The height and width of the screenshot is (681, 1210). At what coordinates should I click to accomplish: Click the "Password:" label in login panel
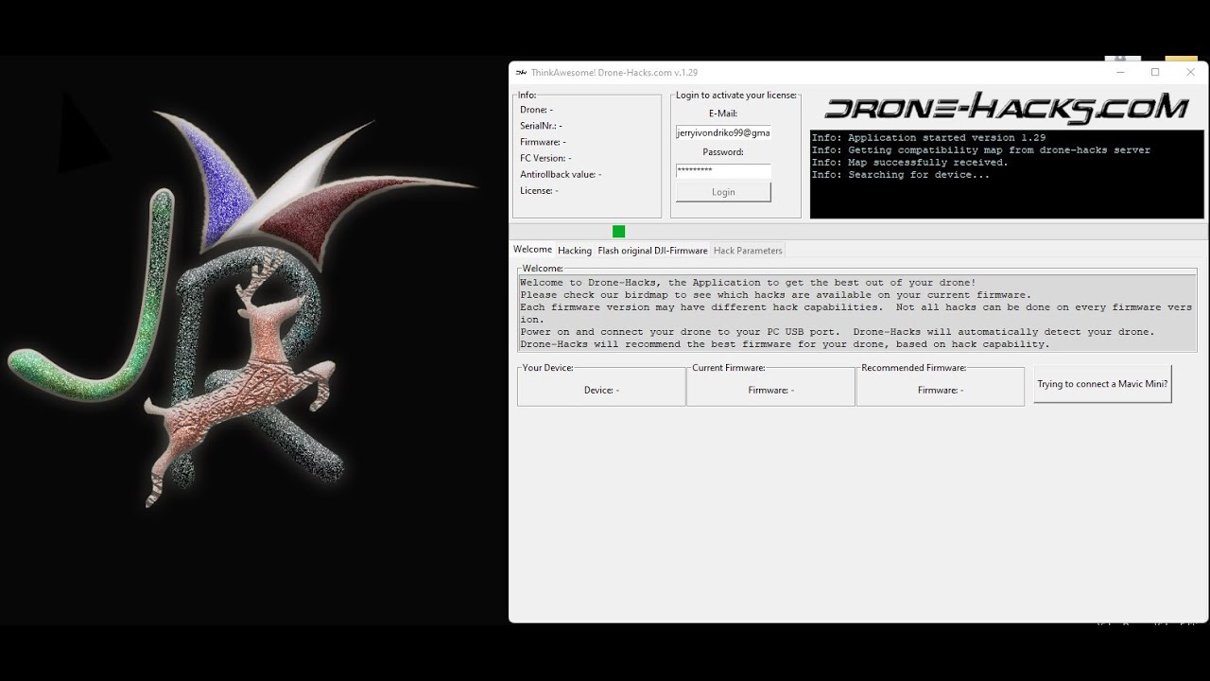coord(723,151)
